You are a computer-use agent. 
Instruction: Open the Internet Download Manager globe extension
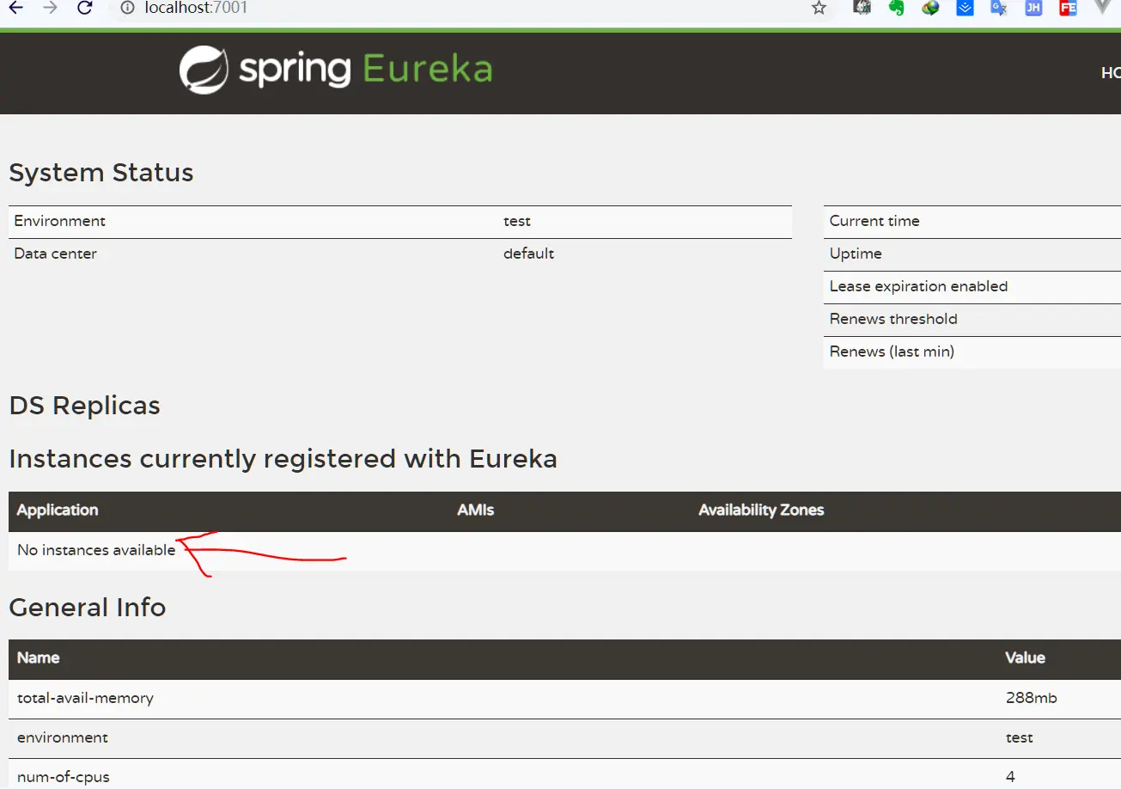[x=931, y=8]
